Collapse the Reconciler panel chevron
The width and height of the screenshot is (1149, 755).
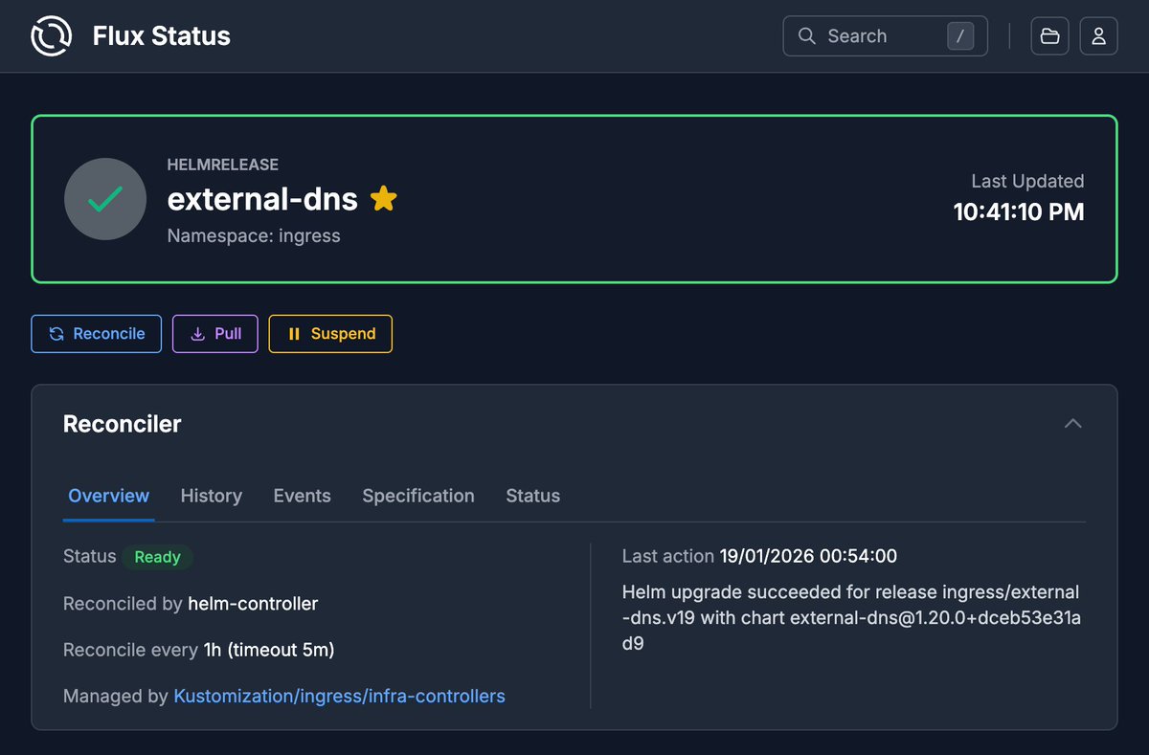click(x=1073, y=423)
